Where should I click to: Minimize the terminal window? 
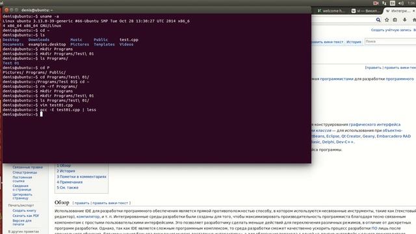pyautogui.click(x=12, y=10)
